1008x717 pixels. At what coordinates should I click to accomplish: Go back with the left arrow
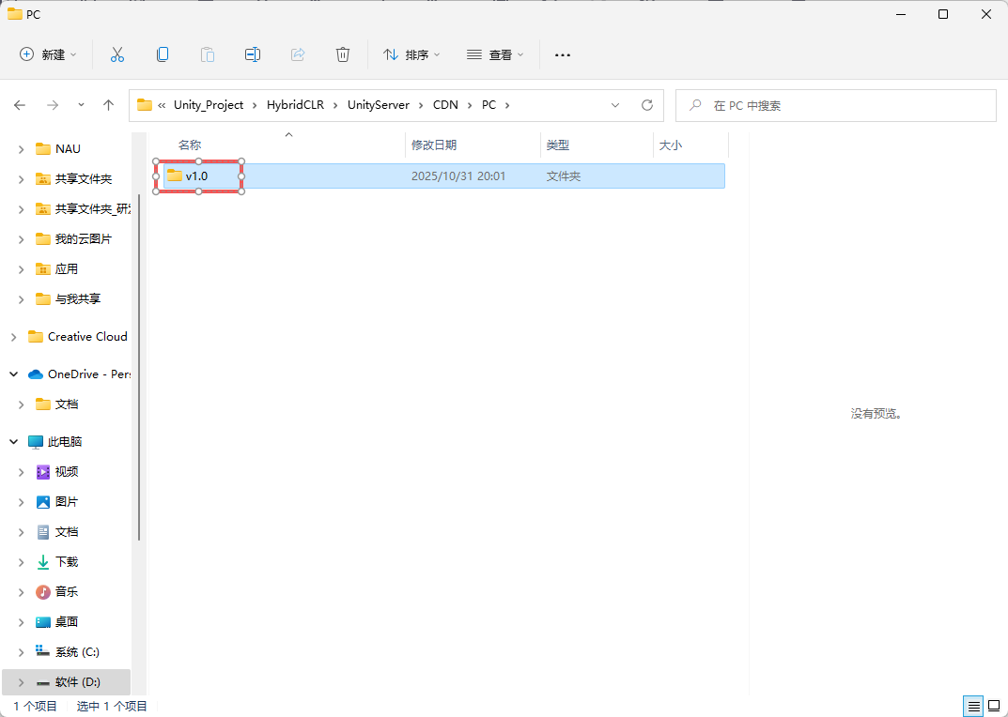pyautogui.click(x=20, y=105)
